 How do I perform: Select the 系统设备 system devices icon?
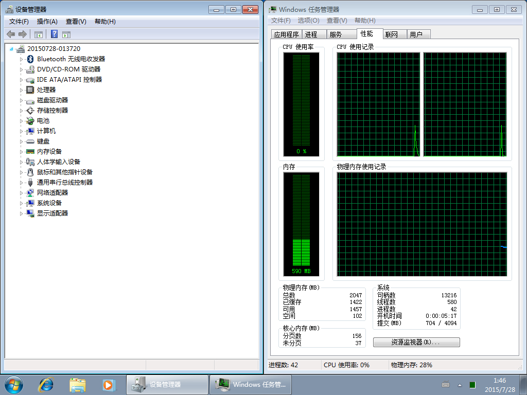(30, 203)
